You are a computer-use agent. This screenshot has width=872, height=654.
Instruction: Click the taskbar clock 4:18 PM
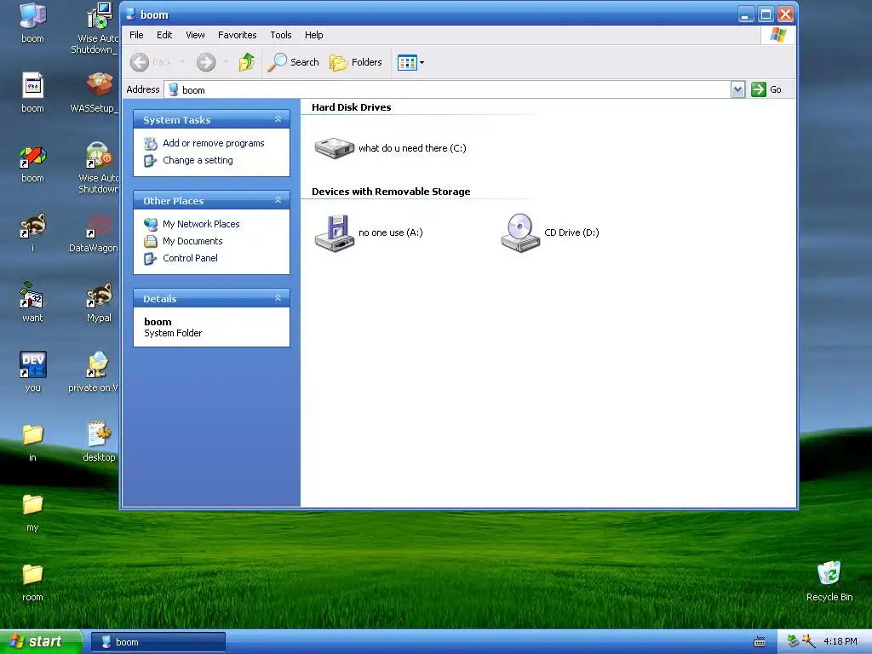(840, 642)
